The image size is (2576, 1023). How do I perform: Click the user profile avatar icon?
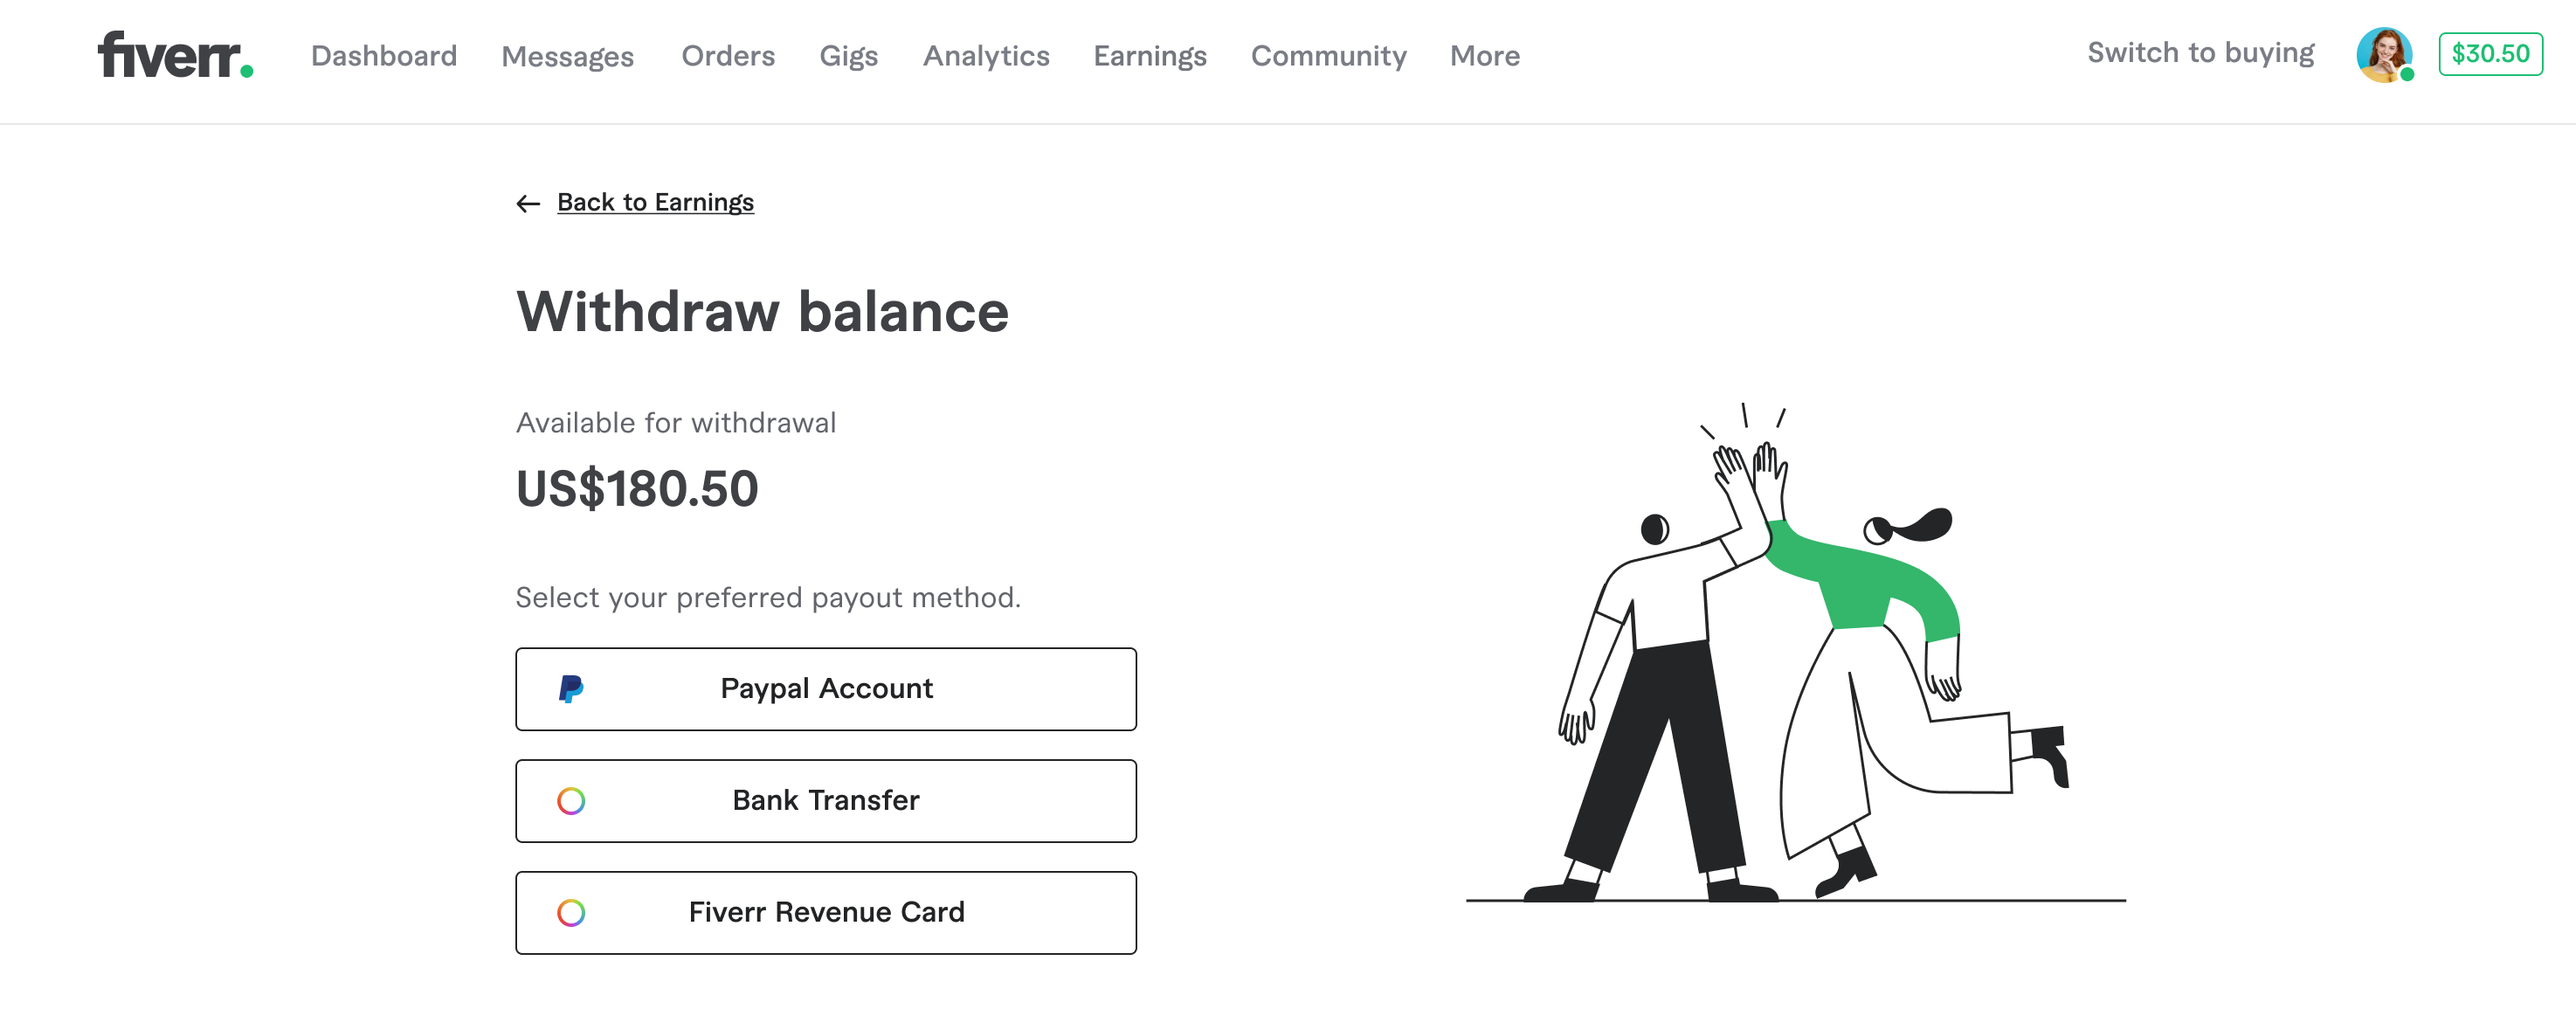[x=2384, y=54]
